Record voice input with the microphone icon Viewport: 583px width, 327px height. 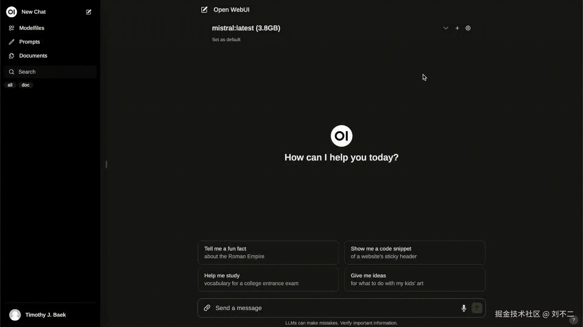463,308
